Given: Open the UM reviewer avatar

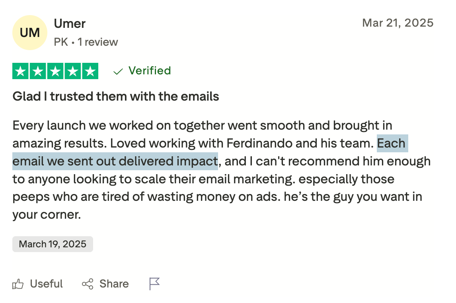Looking at the screenshot, I should coord(30,33).
